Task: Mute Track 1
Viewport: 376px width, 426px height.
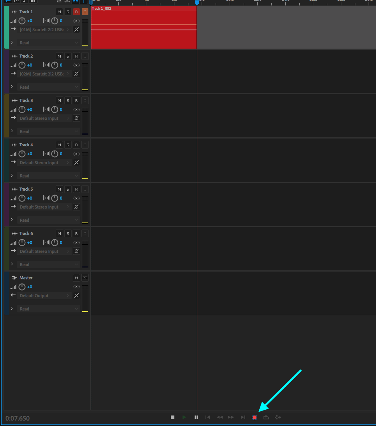Action: (x=59, y=12)
